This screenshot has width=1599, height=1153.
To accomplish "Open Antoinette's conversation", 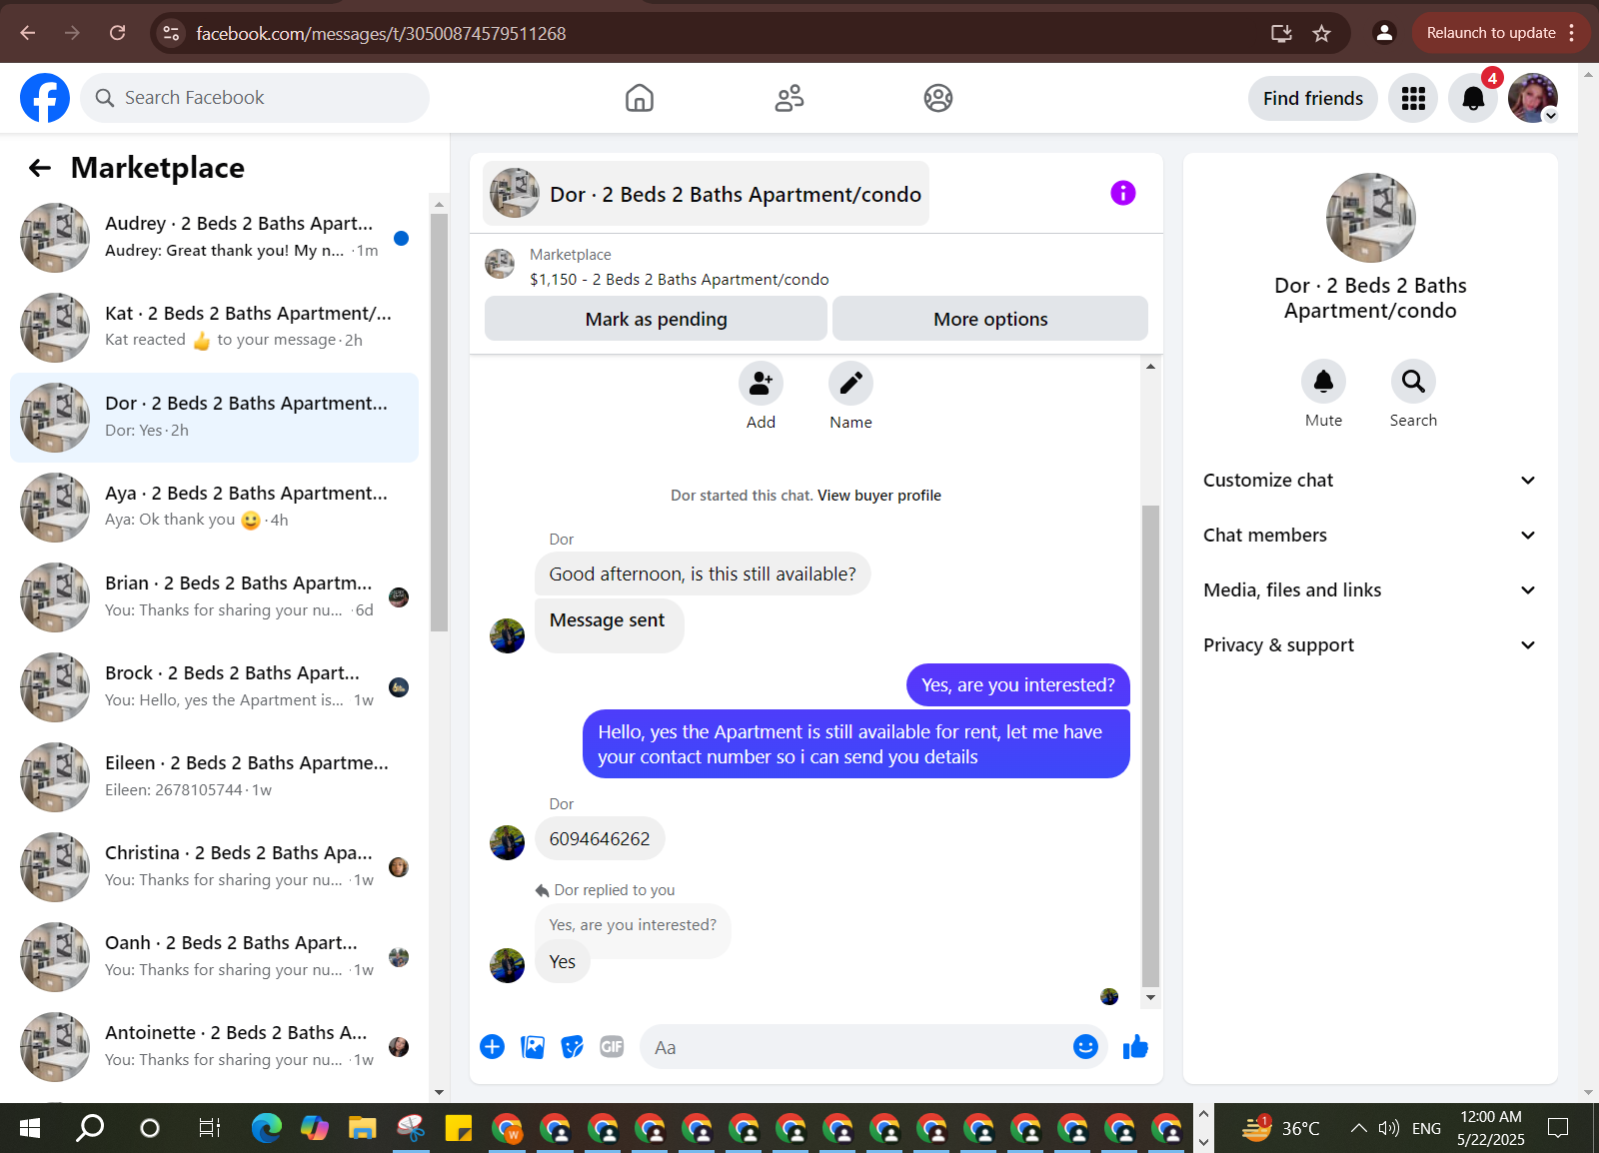I will (214, 1047).
